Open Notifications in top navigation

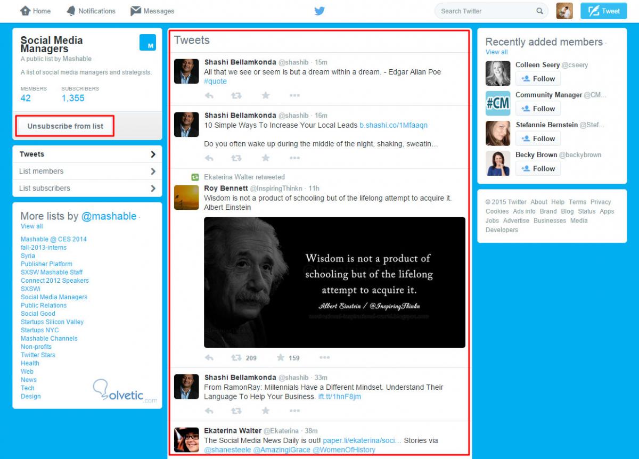click(91, 11)
